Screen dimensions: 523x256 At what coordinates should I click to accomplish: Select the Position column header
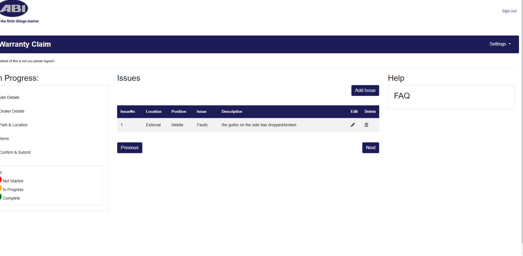[179, 112]
